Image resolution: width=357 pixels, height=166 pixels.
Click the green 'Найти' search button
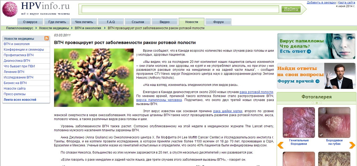tap(291, 9)
